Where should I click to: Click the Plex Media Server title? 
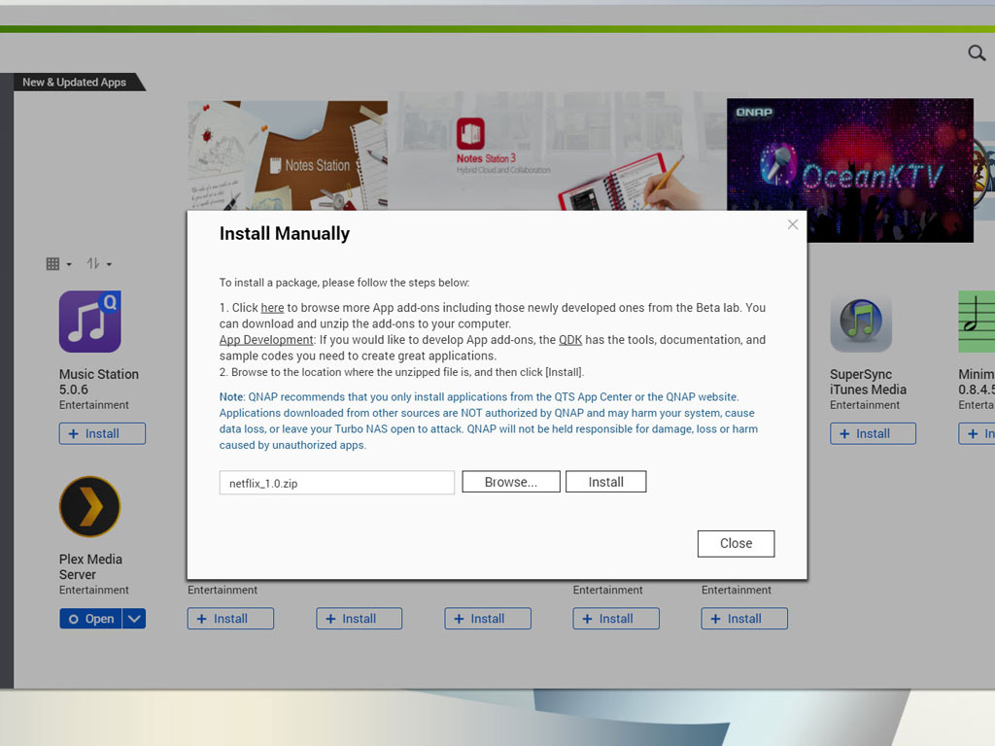click(90, 567)
